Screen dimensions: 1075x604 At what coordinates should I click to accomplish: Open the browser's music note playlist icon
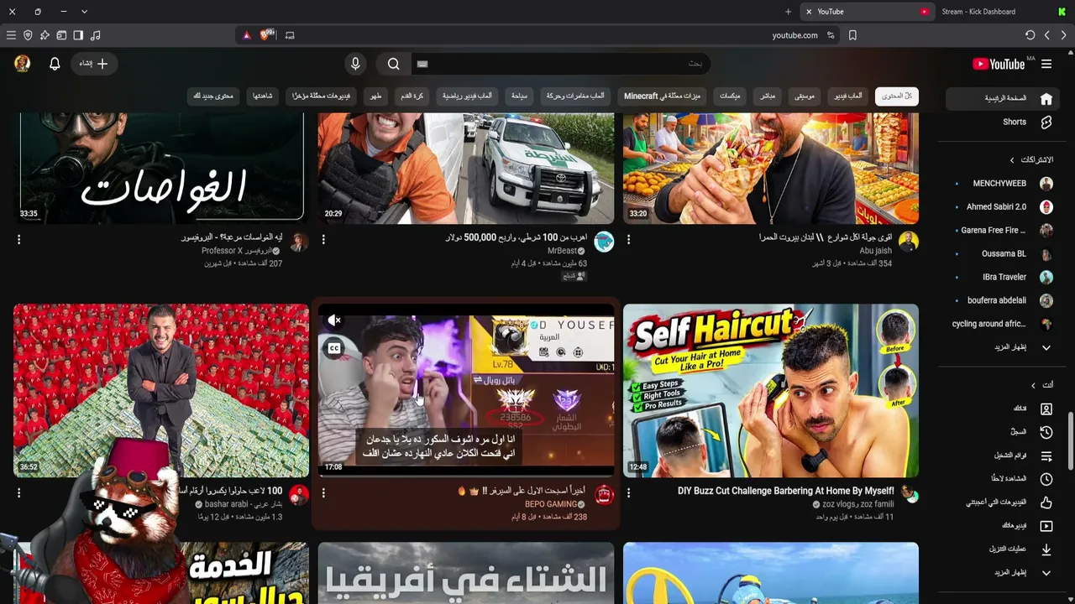pyautogui.click(x=95, y=35)
